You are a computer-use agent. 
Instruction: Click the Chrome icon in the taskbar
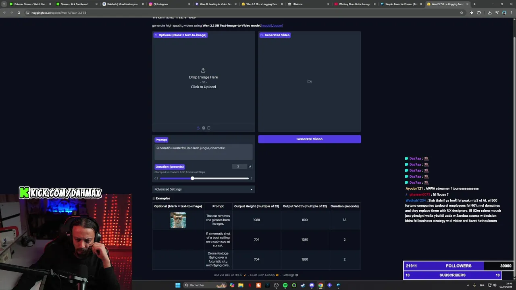tap(320, 285)
